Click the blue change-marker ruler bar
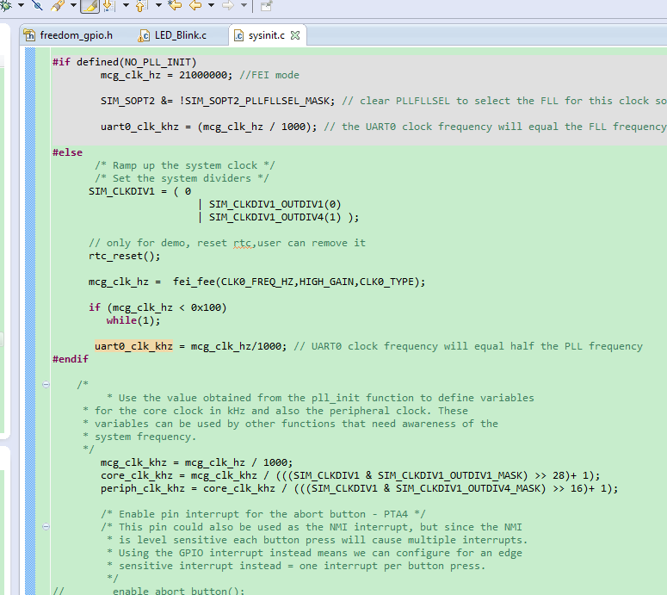Image resolution: width=667 pixels, height=595 pixels. coord(30,321)
